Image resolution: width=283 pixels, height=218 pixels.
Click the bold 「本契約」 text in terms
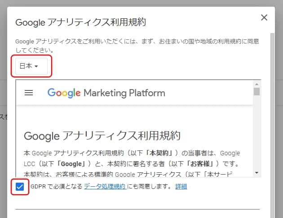coord(160,153)
